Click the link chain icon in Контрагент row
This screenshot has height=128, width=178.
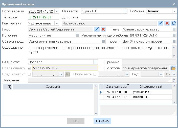[173, 23]
